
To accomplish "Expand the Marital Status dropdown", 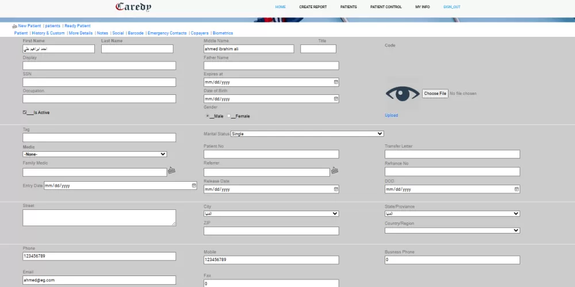I will pyautogui.click(x=306, y=133).
